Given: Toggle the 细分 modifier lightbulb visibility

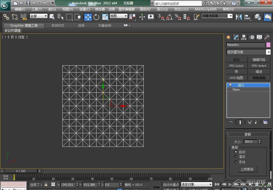Looking at the screenshot, I should click(x=230, y=85).
